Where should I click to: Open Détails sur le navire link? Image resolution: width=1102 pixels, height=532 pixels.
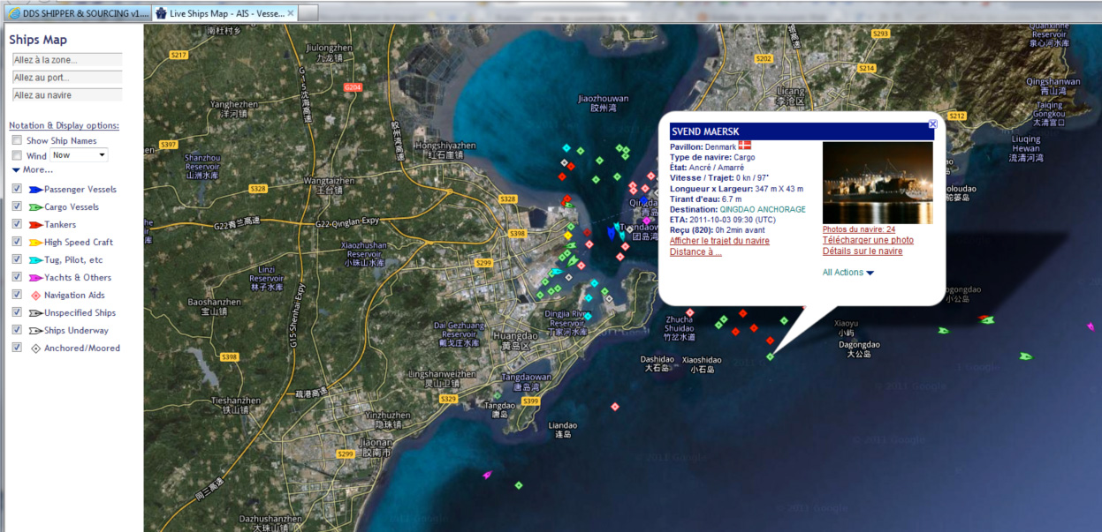(863, 251)
